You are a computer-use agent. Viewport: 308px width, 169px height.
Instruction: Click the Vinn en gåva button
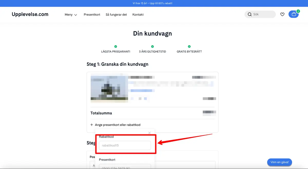coord(280,162)
